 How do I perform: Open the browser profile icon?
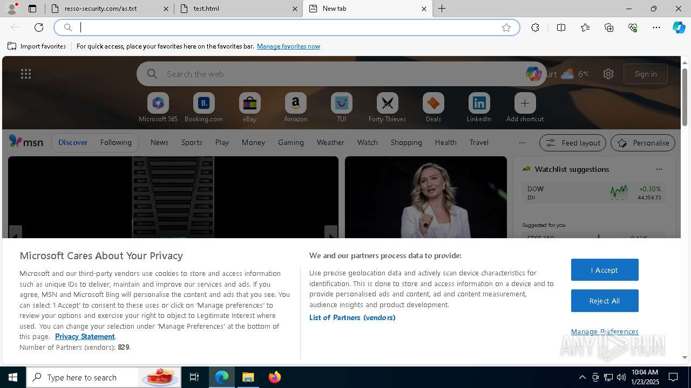click(11, 9)
